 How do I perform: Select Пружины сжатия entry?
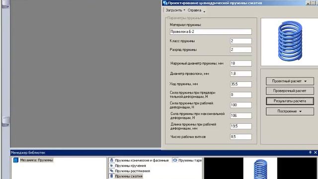click(x=129, y=177)
